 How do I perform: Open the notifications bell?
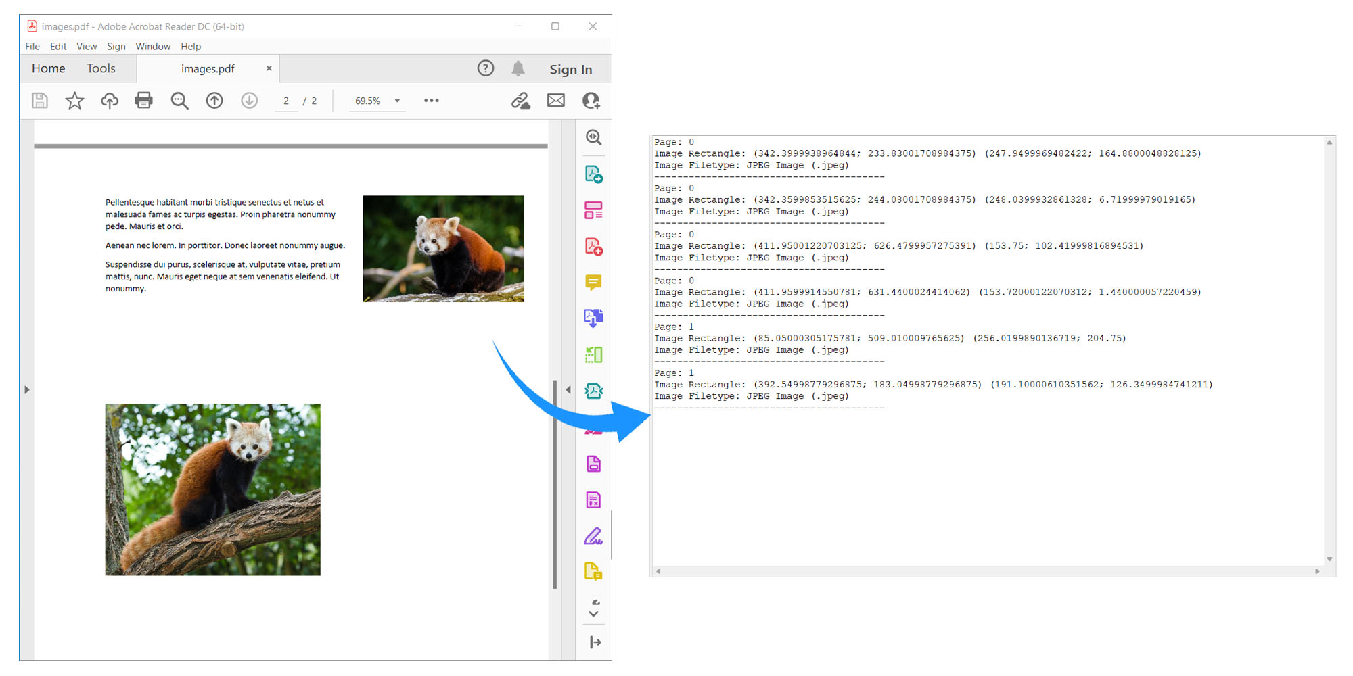coord(518,68)
